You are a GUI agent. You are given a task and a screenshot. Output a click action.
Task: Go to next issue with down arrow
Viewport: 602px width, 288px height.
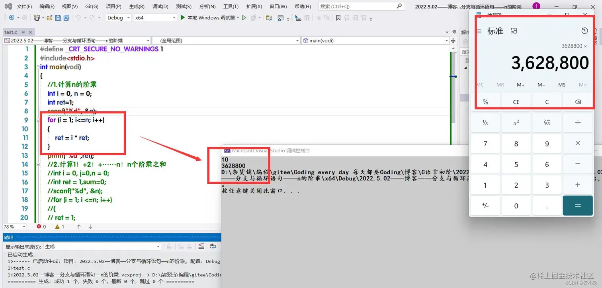[90, 226]
